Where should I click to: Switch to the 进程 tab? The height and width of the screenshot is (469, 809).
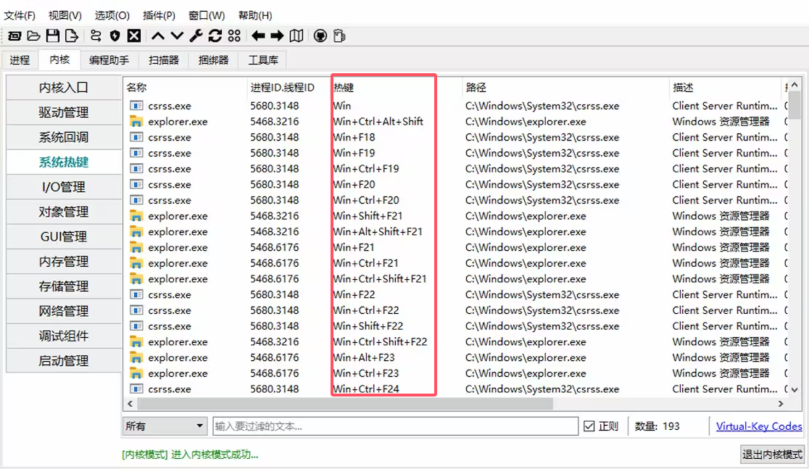click(x=20, y=60)
